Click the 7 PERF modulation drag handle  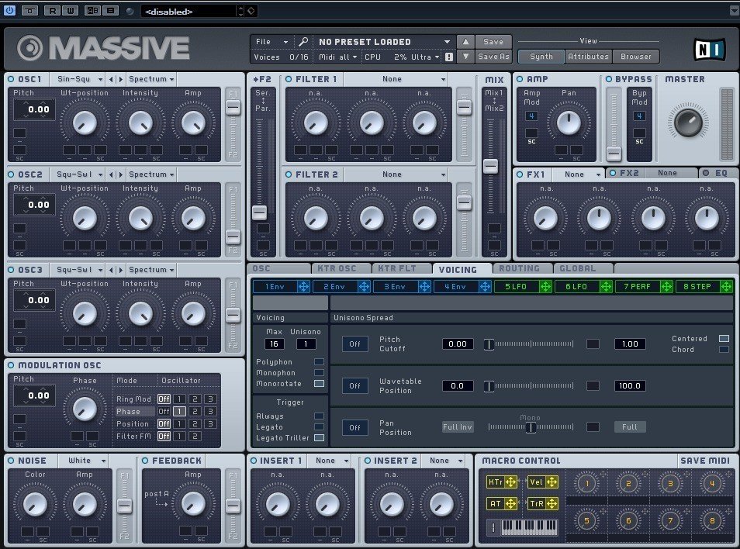pos(666,286)
